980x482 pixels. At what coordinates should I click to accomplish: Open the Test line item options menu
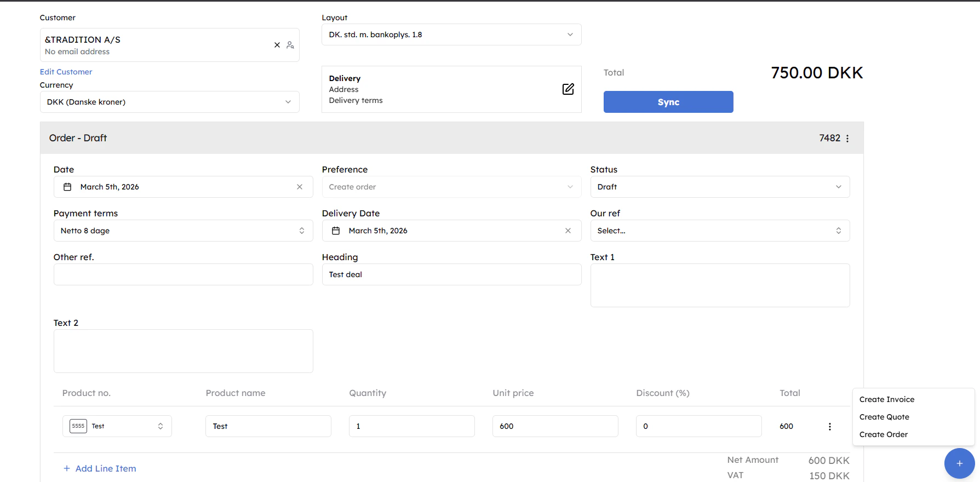pos(830,427)
